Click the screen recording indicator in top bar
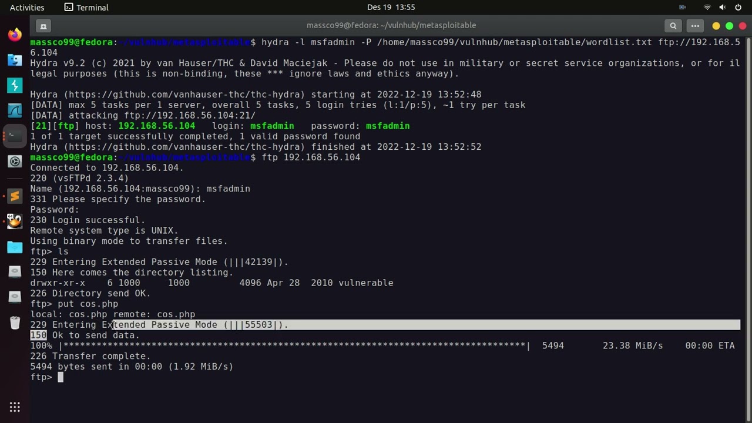 coord(683,7)
